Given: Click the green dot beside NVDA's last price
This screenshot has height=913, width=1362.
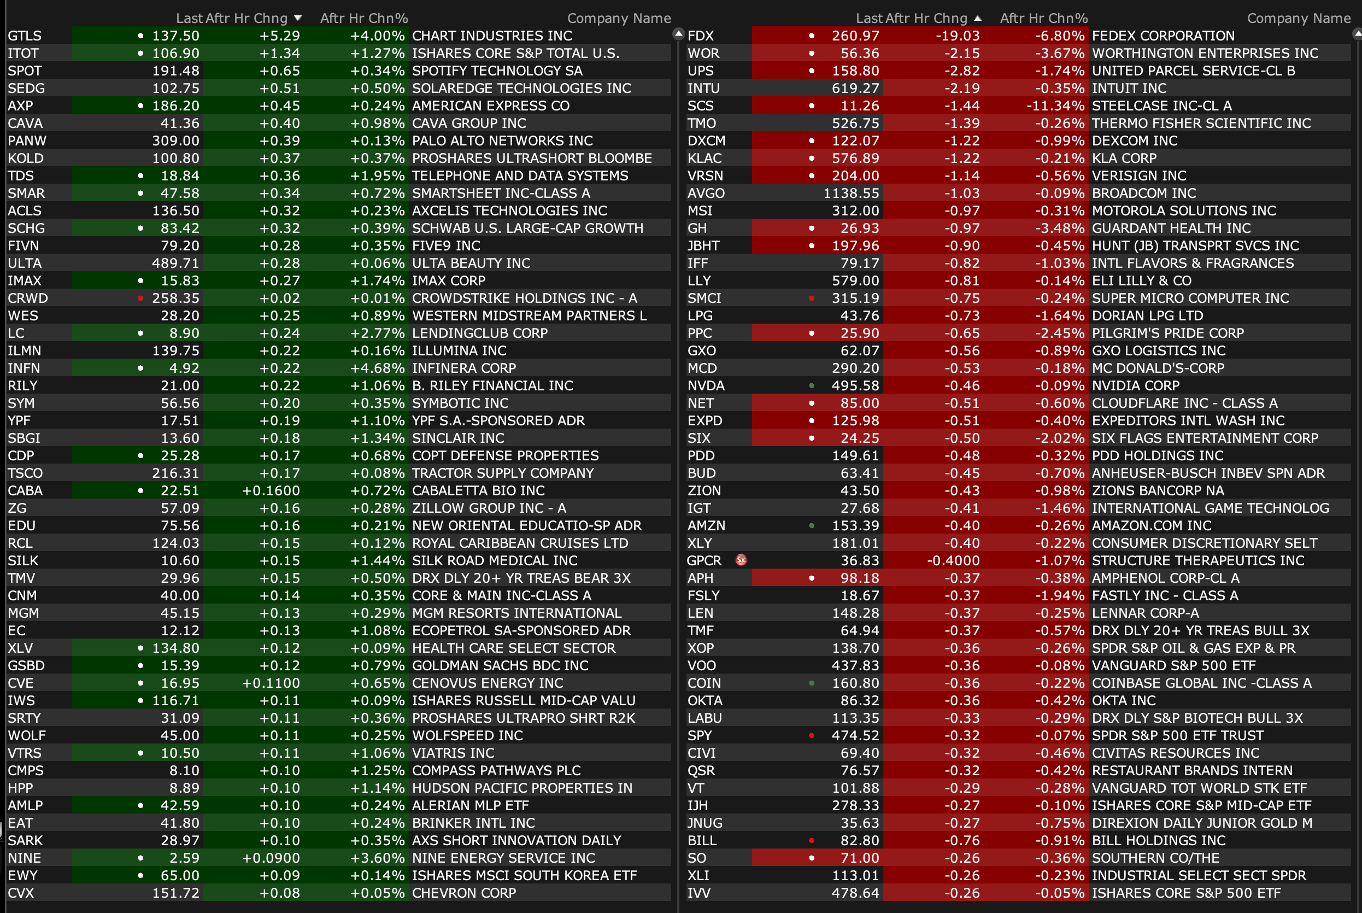Looking at the screenshot, I should [x=812, y=385].
